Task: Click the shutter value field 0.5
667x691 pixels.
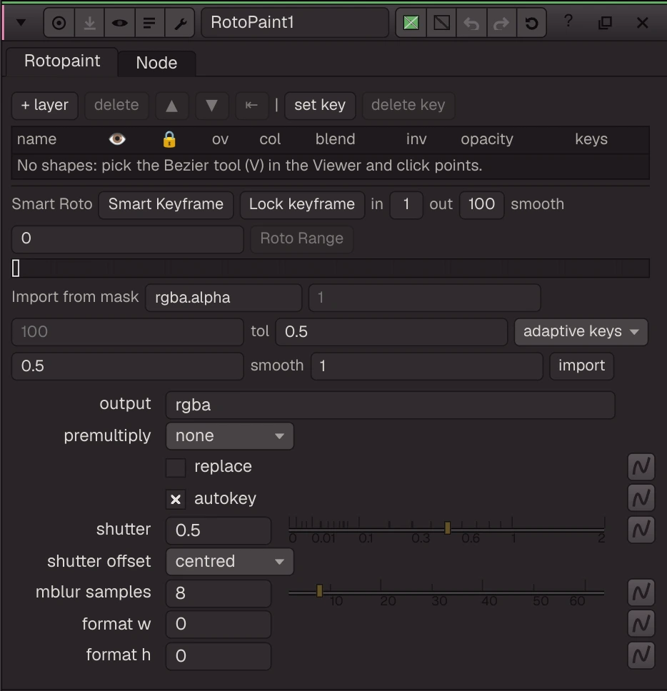Action: (219, 530)
